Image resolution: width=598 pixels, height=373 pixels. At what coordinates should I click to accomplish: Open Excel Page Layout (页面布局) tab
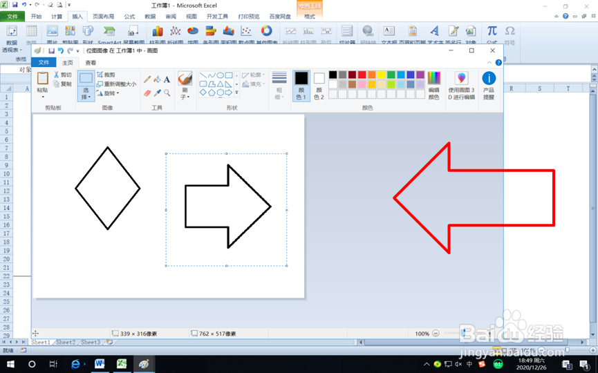click(103, 17)
